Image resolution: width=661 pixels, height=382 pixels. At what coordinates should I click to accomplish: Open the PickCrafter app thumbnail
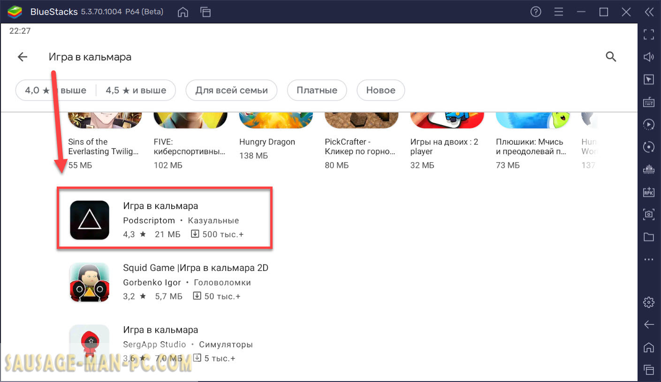361,120
